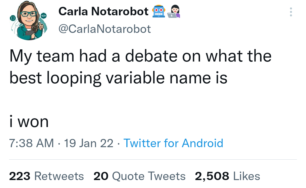Click the robot face emoji
This screenshot has width=306, height=188.
click(x=159, y=12)
